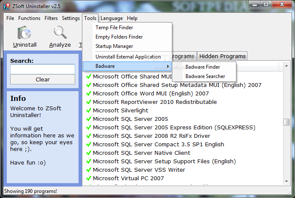Focus the Search input field
This screenshot has height=198, width=295.
[43, 69]
